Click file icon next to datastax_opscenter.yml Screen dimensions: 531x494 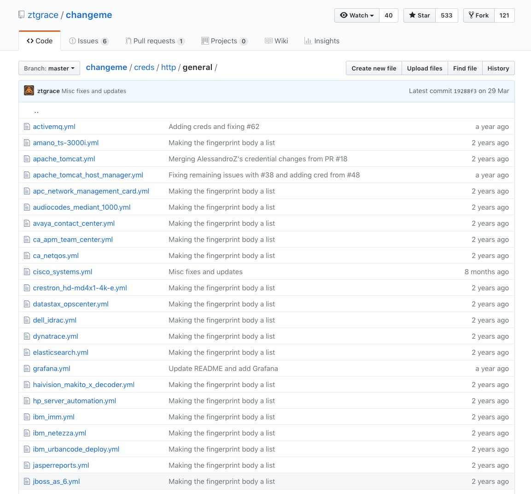click(27, 304)
